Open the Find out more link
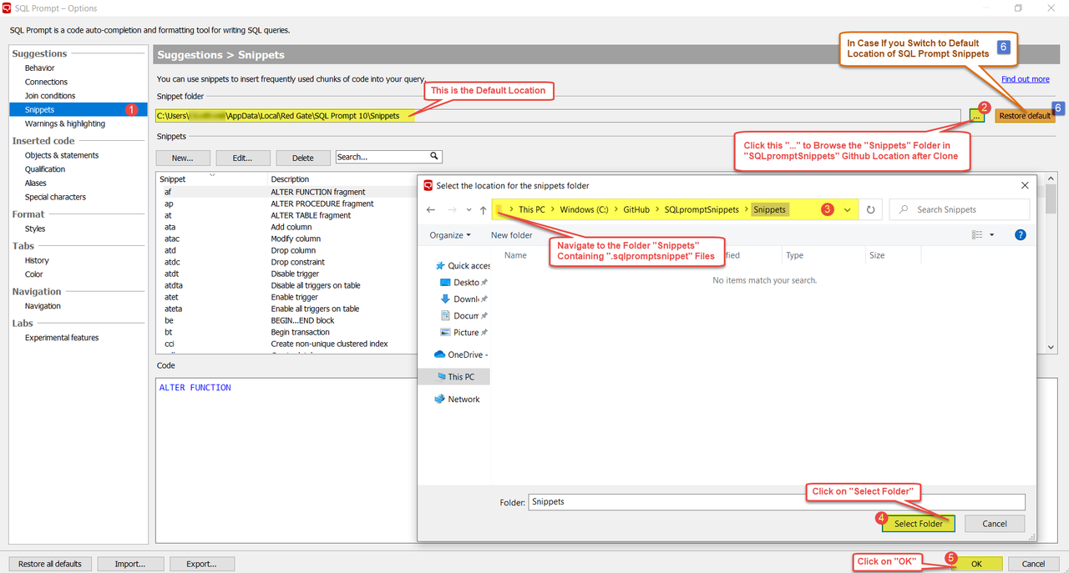Screen dimensions: 1069x573 coord(1026,79)
